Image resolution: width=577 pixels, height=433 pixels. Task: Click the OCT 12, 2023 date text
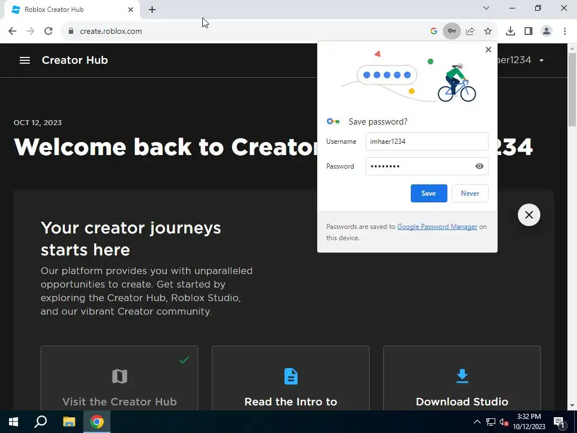coord(38,122)
